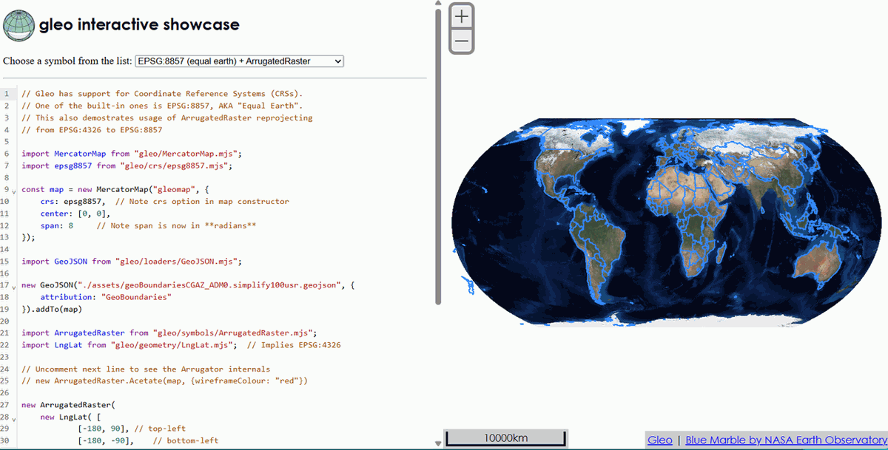The width and height of the screenshot is (888, 450).
Task: Collapse the code fold on line 9
Action: pos(13,192)
